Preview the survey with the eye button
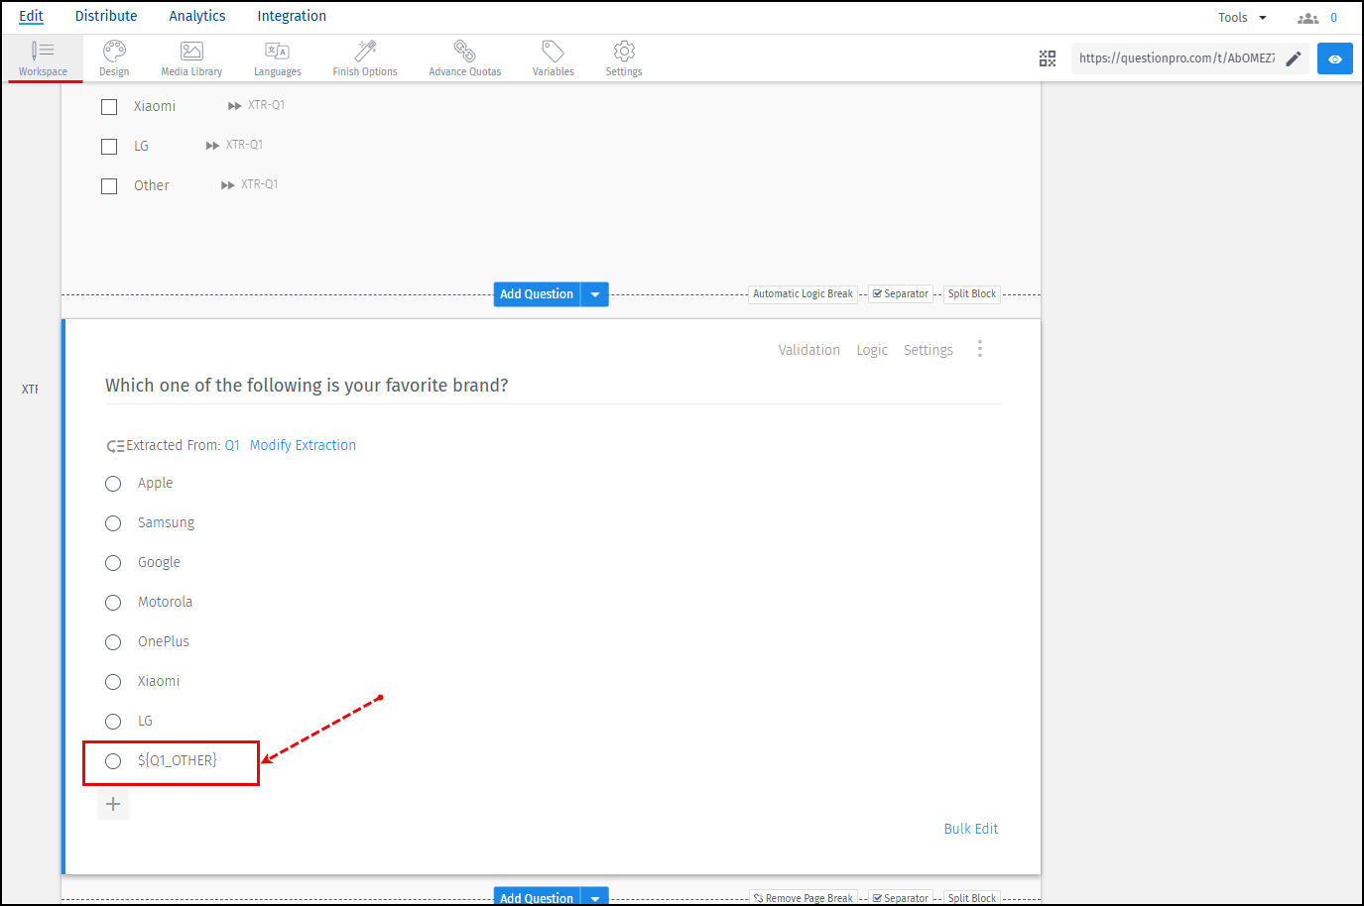Viewport: 1364px width, 906px height. point(1334,58)
